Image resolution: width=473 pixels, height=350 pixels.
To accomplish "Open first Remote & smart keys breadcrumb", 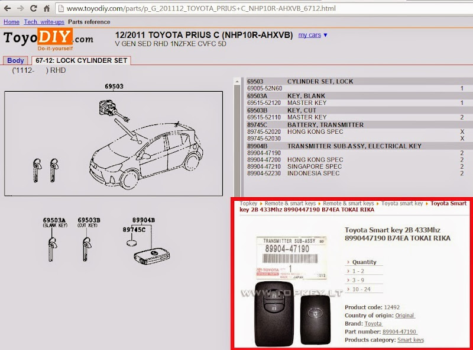I will [290, 203].
